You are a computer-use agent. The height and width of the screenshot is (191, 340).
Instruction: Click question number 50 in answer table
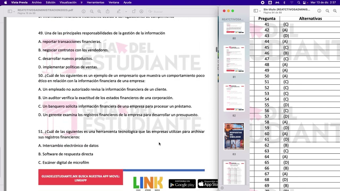coord(267,76)
